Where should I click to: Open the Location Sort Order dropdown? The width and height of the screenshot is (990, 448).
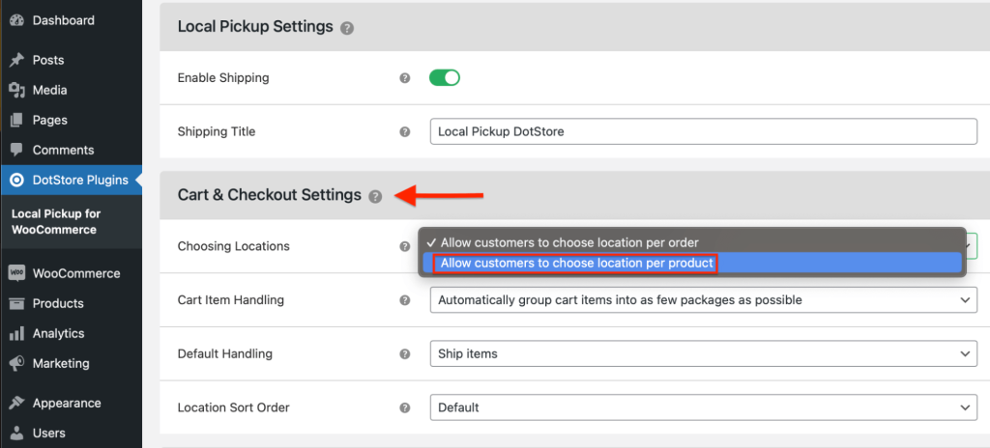click(704, 407)
